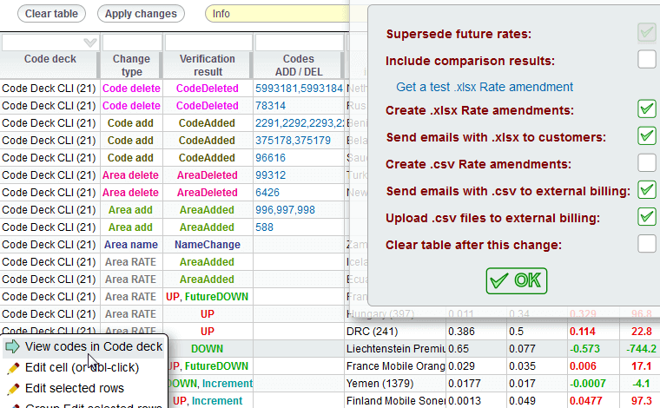Select codes cell 375178,375179
Image resolution: width=660 pixels, height=408 pixels.
click(299, 141)
